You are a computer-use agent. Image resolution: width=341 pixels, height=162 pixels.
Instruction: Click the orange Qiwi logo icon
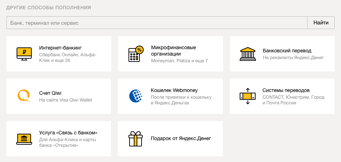[x=24, y=96]
